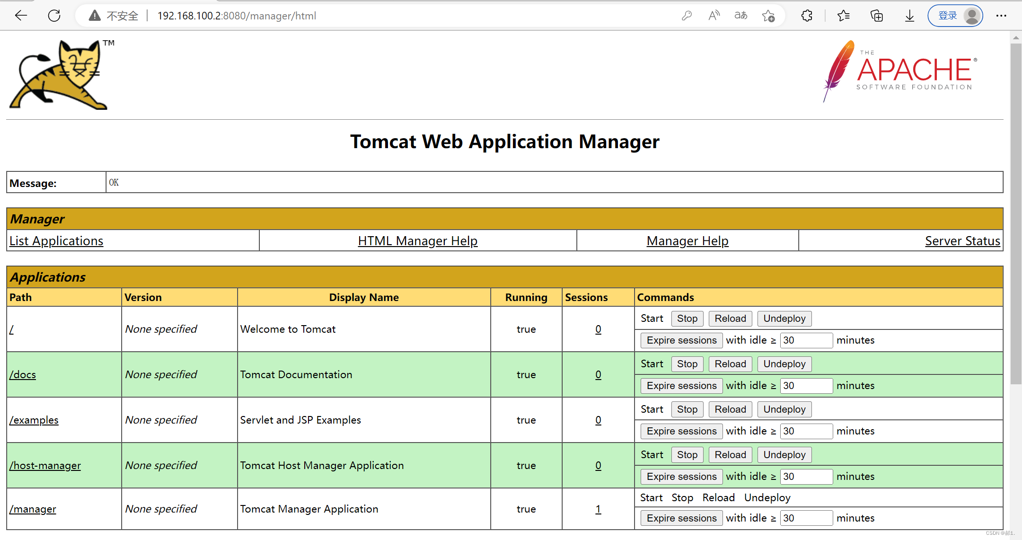Refresh the Tomcat Manager page

point(54,16)
